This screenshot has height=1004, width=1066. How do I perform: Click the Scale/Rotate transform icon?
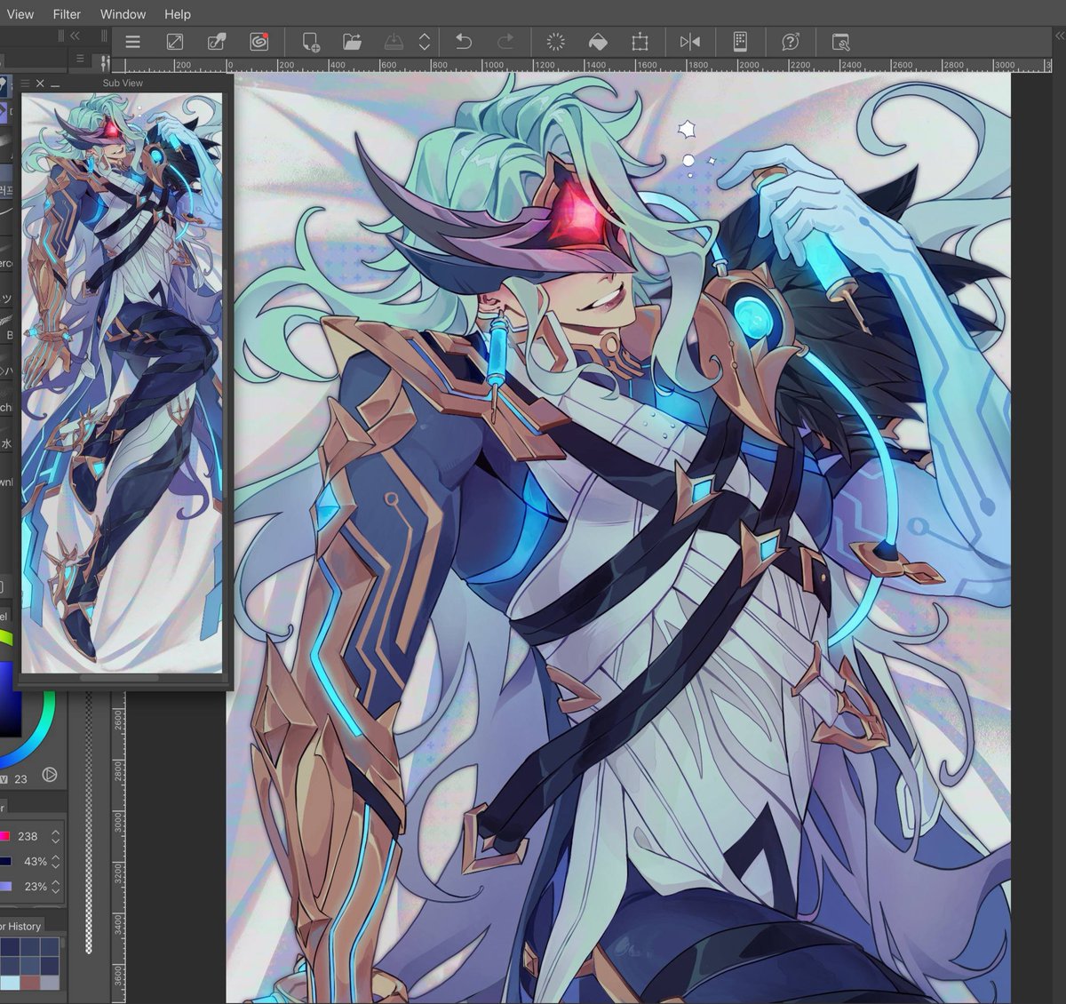tap(640, 42)
